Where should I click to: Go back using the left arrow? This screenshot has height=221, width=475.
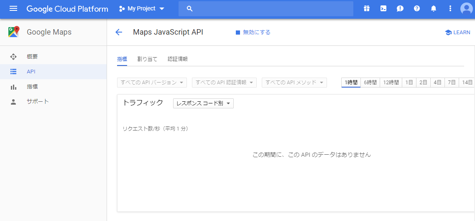pyautogui.click(x=119, y=33)
